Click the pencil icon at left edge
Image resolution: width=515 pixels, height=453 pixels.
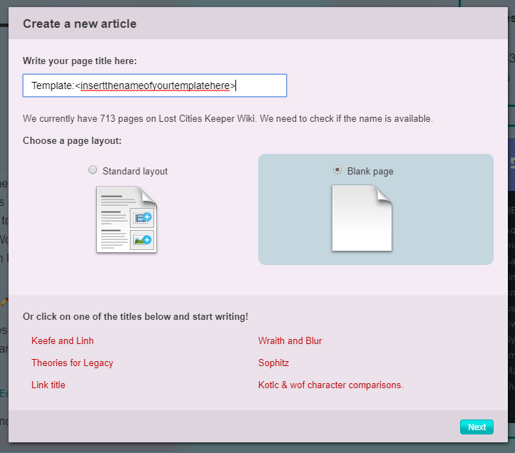point(4,302)
